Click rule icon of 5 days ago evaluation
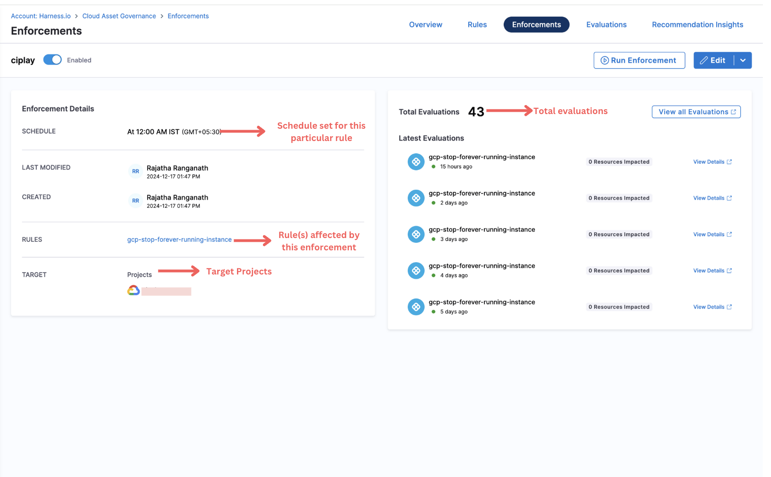 coord(416,307)
